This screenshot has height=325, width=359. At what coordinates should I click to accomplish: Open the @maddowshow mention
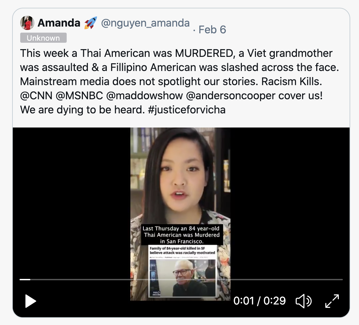coord(144,96)
